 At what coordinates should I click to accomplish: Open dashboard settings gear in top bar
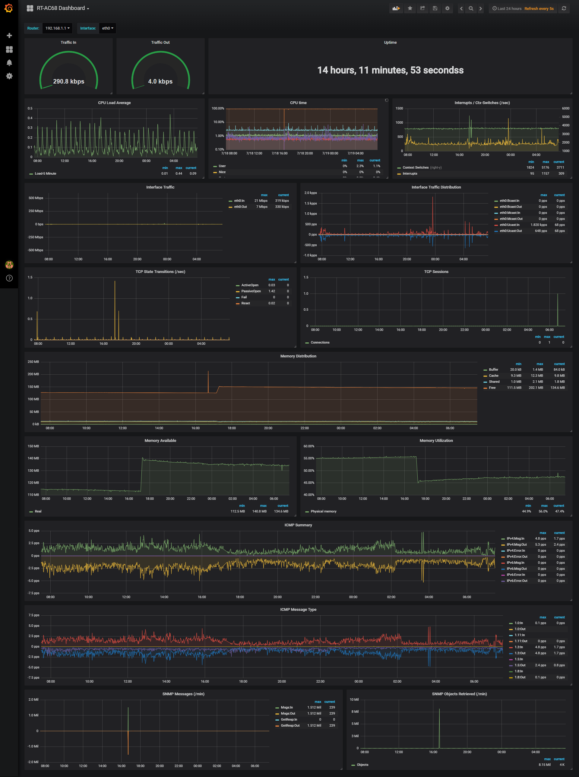pyautogui.click(x=447, y=8)
